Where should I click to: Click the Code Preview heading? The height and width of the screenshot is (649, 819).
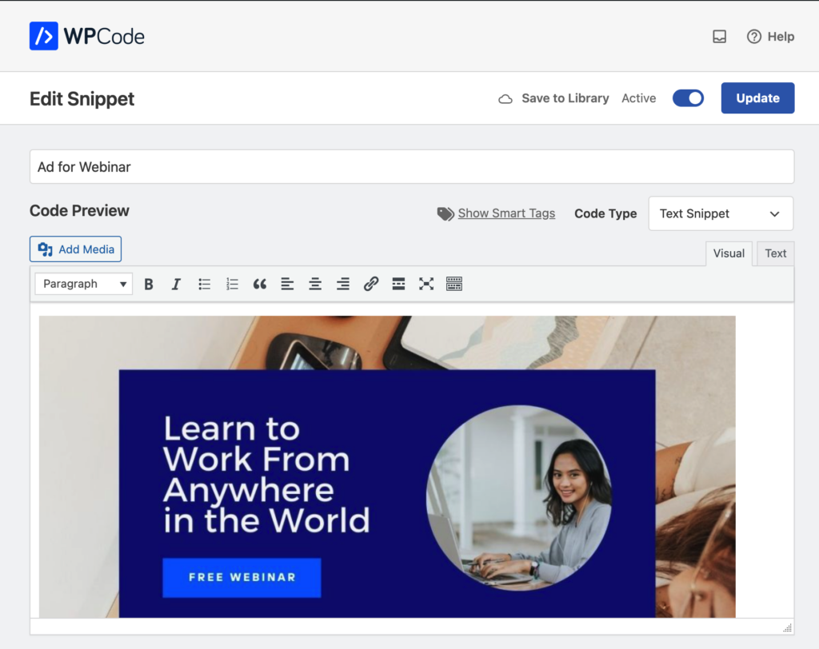tap(79, 210)
